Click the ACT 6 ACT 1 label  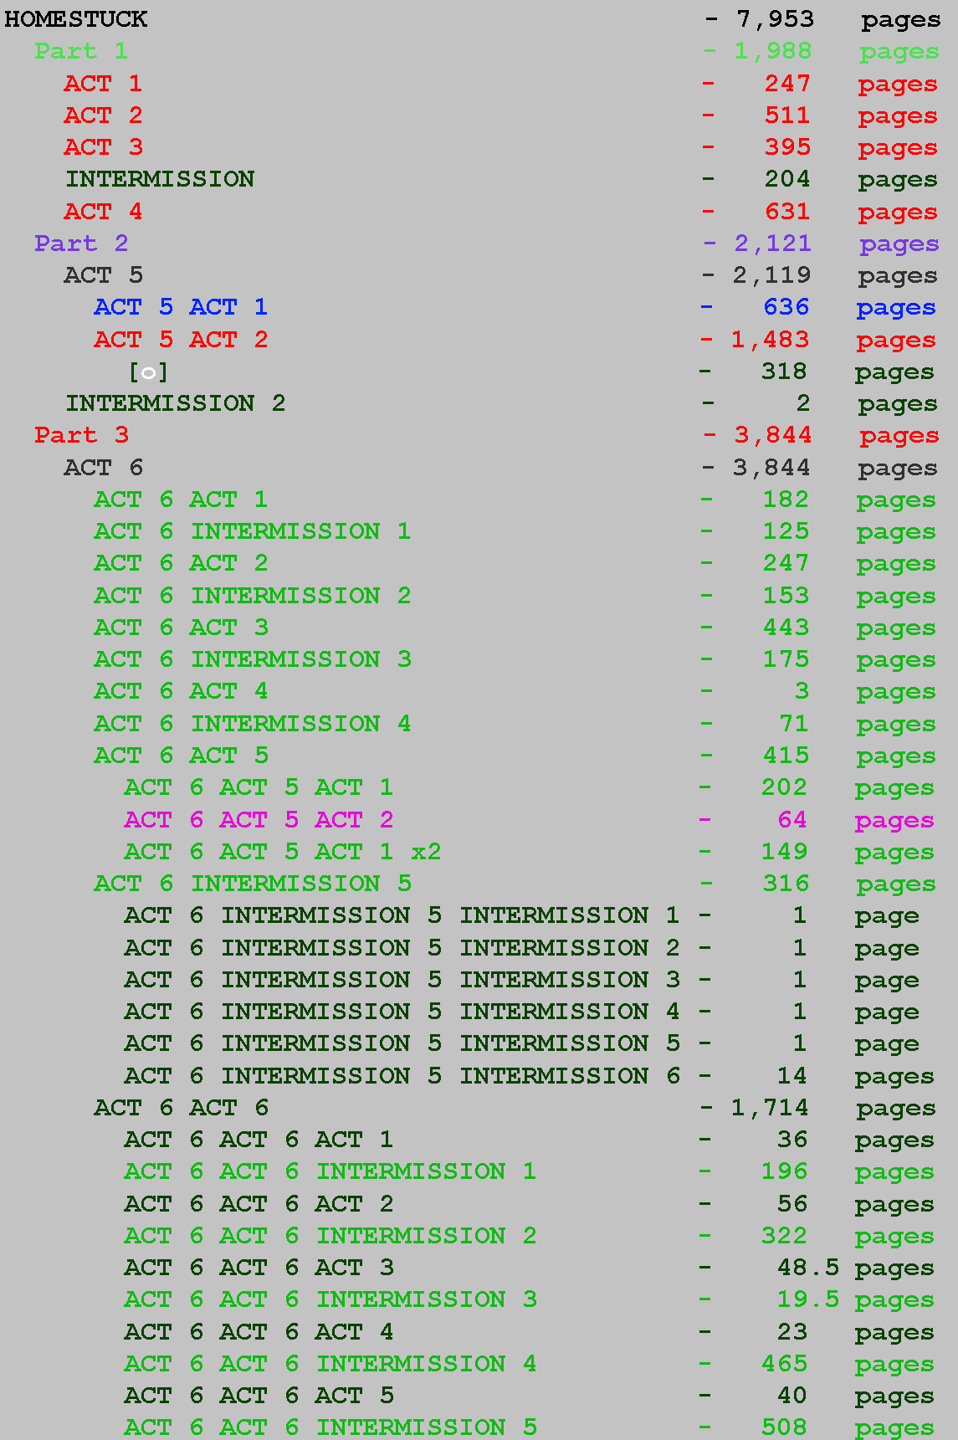[181, 500]
